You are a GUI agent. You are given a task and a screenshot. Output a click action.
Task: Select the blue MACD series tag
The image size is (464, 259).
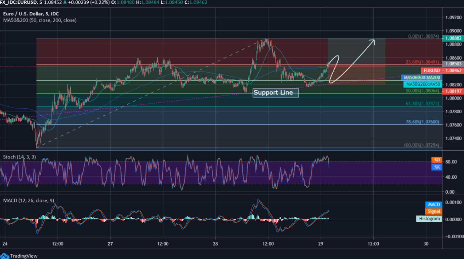434,205
